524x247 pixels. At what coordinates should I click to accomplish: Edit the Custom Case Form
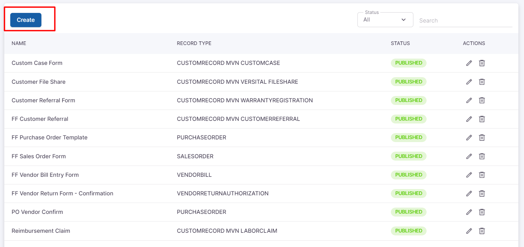tap(469, 63)
